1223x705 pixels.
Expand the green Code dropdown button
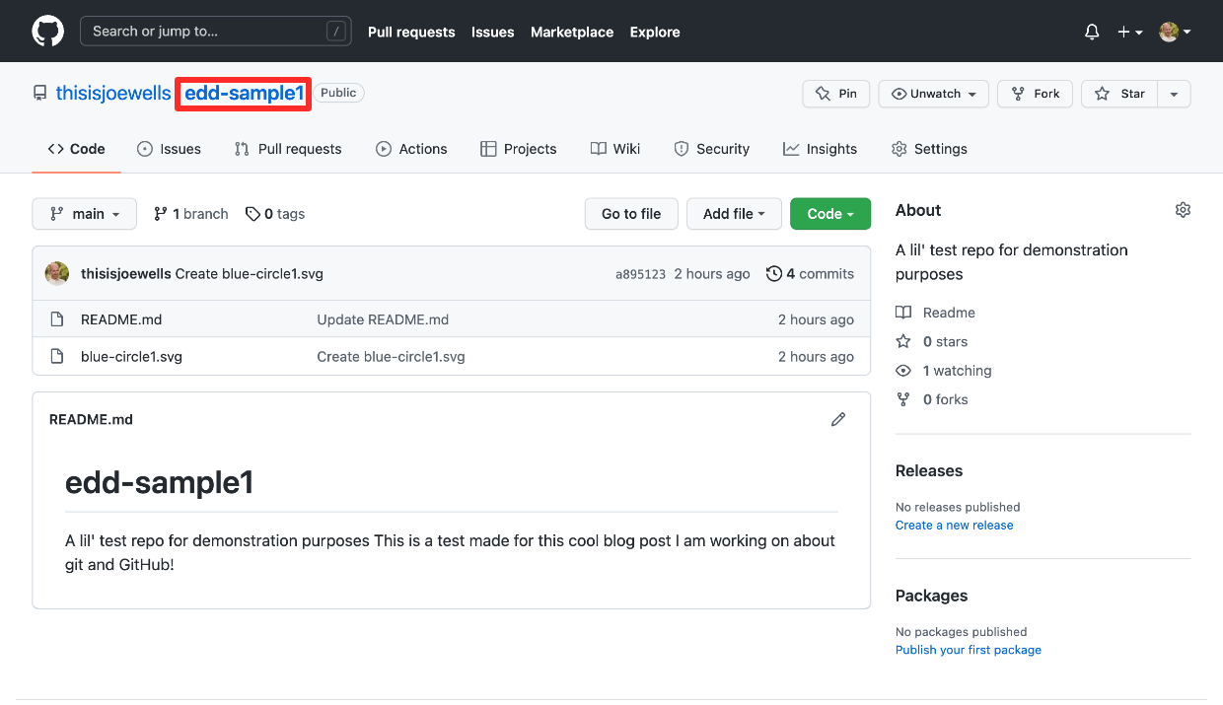coord(830,214)
